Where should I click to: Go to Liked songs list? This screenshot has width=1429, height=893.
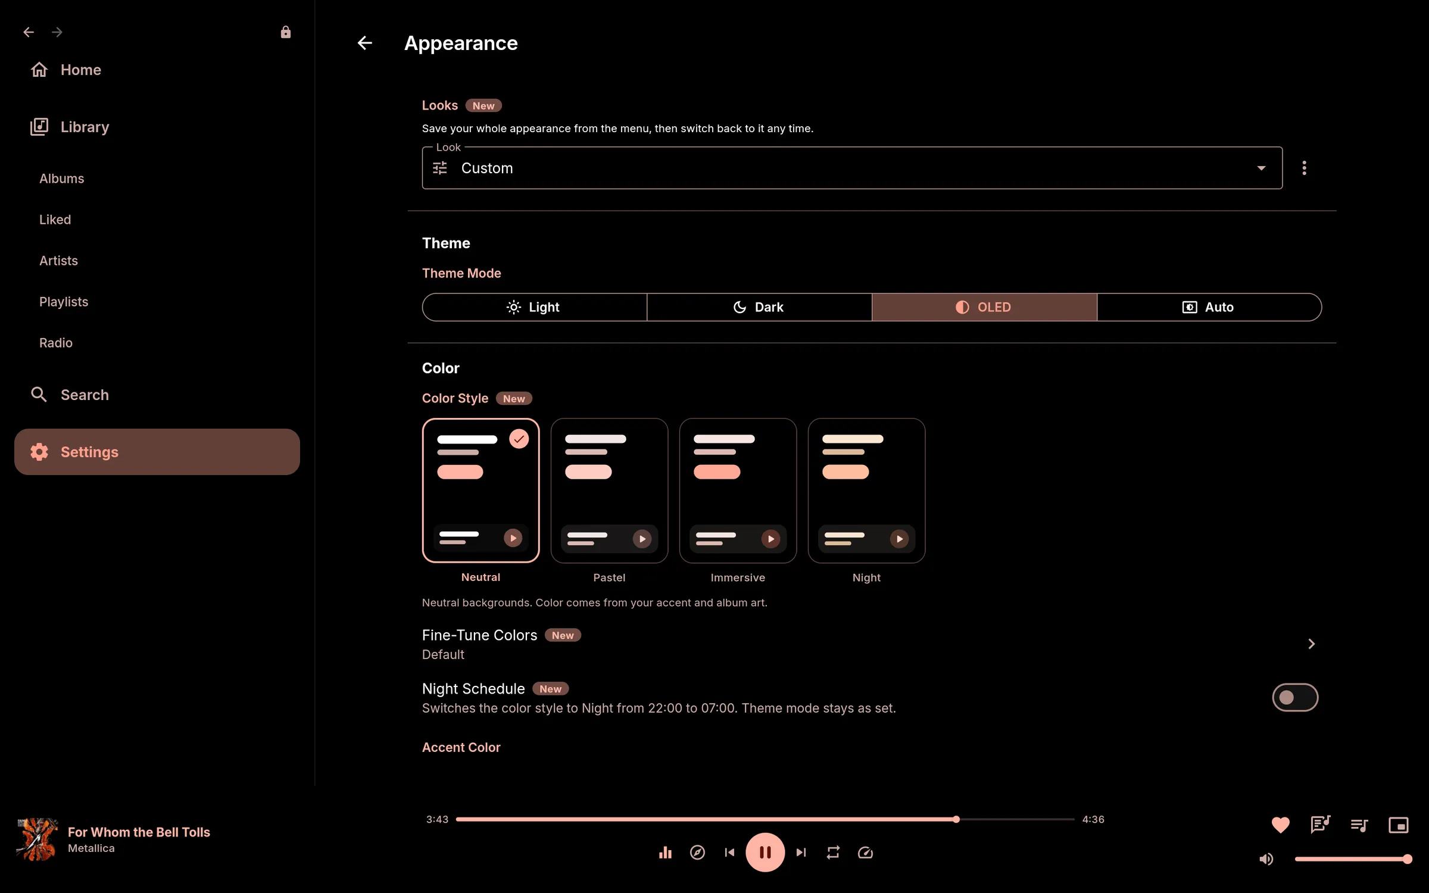click(x=55, y=220)
